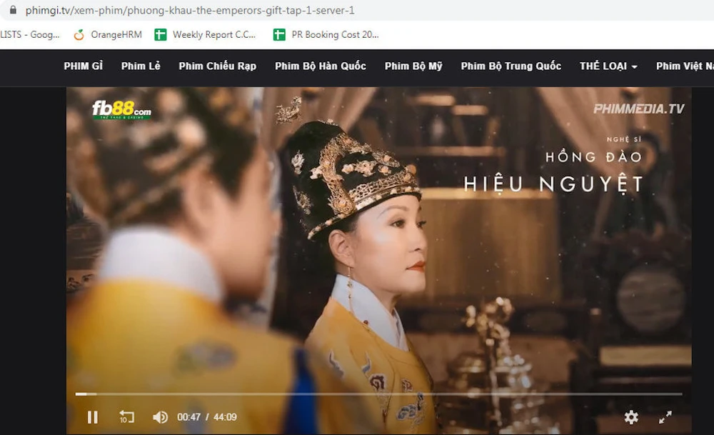Go to the PHIM GÌ homepage
The height and width of the screenshot is (435, 714).
(x=83, y=66)
